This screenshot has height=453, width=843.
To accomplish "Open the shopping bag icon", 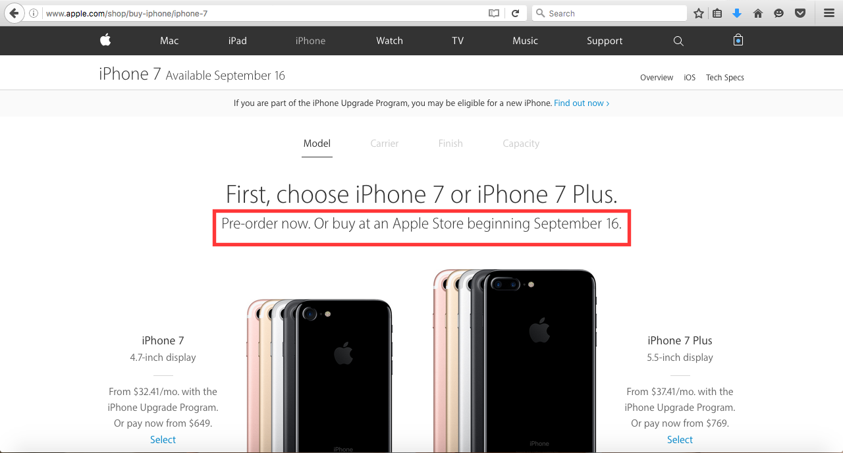I will [738, 40].
